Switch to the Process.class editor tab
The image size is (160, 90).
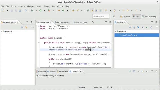pos(80,22)
